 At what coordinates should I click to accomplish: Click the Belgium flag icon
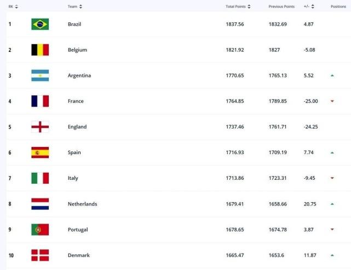[40, 50]
